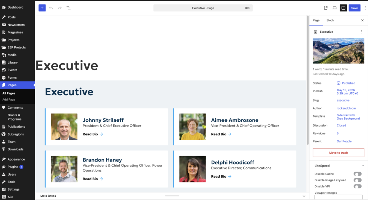
Task: Toggle Disable VPI switch
Action: pos(358,186)
